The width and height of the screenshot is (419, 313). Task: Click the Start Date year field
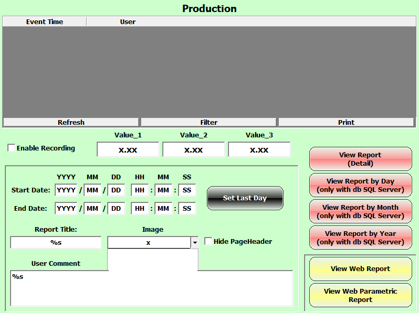[x=66, y=190]
